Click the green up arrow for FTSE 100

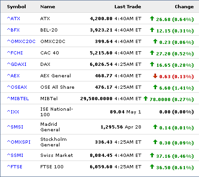pyautogui.click(x=152, y=166)
